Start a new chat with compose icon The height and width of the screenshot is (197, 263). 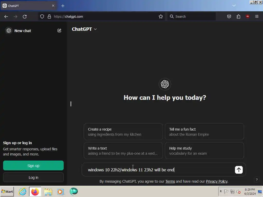click(59, 31)
